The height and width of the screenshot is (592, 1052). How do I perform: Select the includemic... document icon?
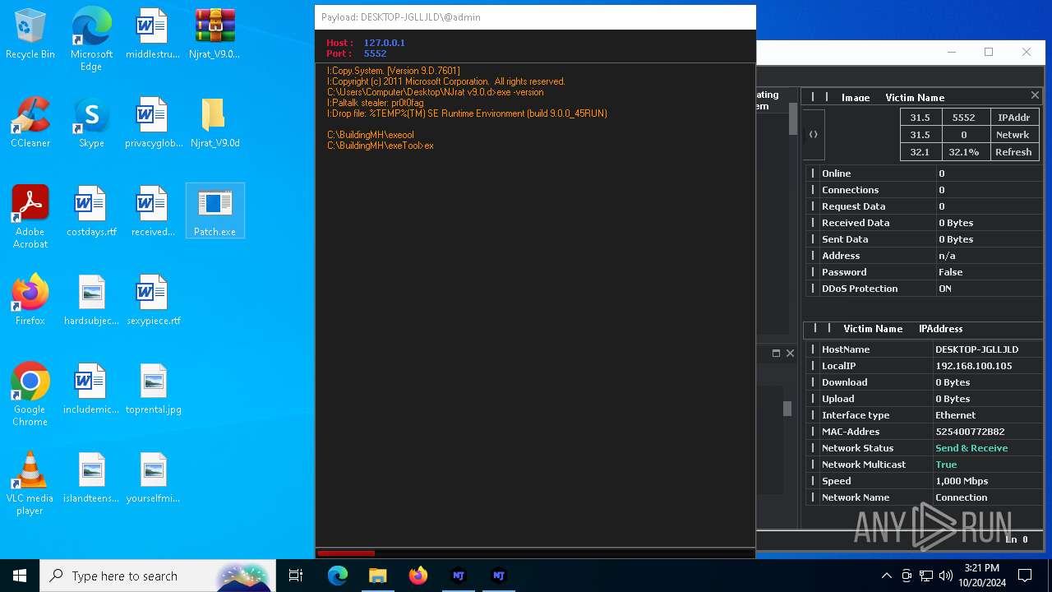(x=91, y=390)
